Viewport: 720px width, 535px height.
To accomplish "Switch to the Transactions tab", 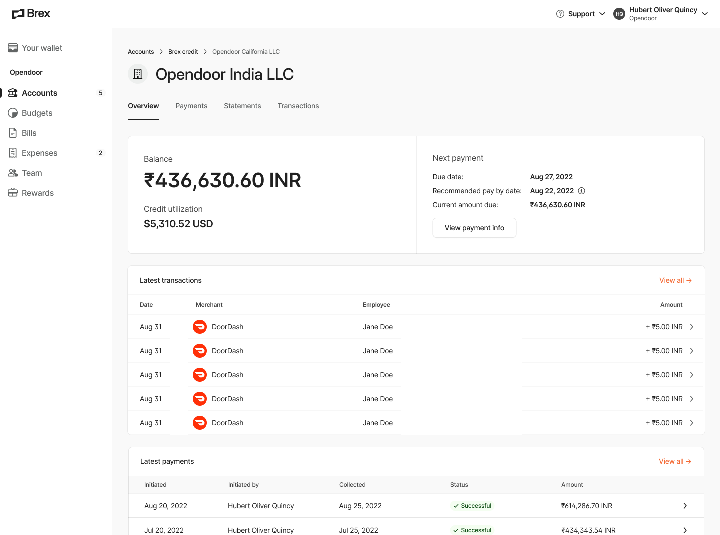I will 298,106.
